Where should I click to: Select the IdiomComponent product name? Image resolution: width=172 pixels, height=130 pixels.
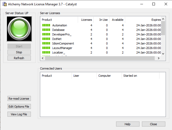(63, 43)
